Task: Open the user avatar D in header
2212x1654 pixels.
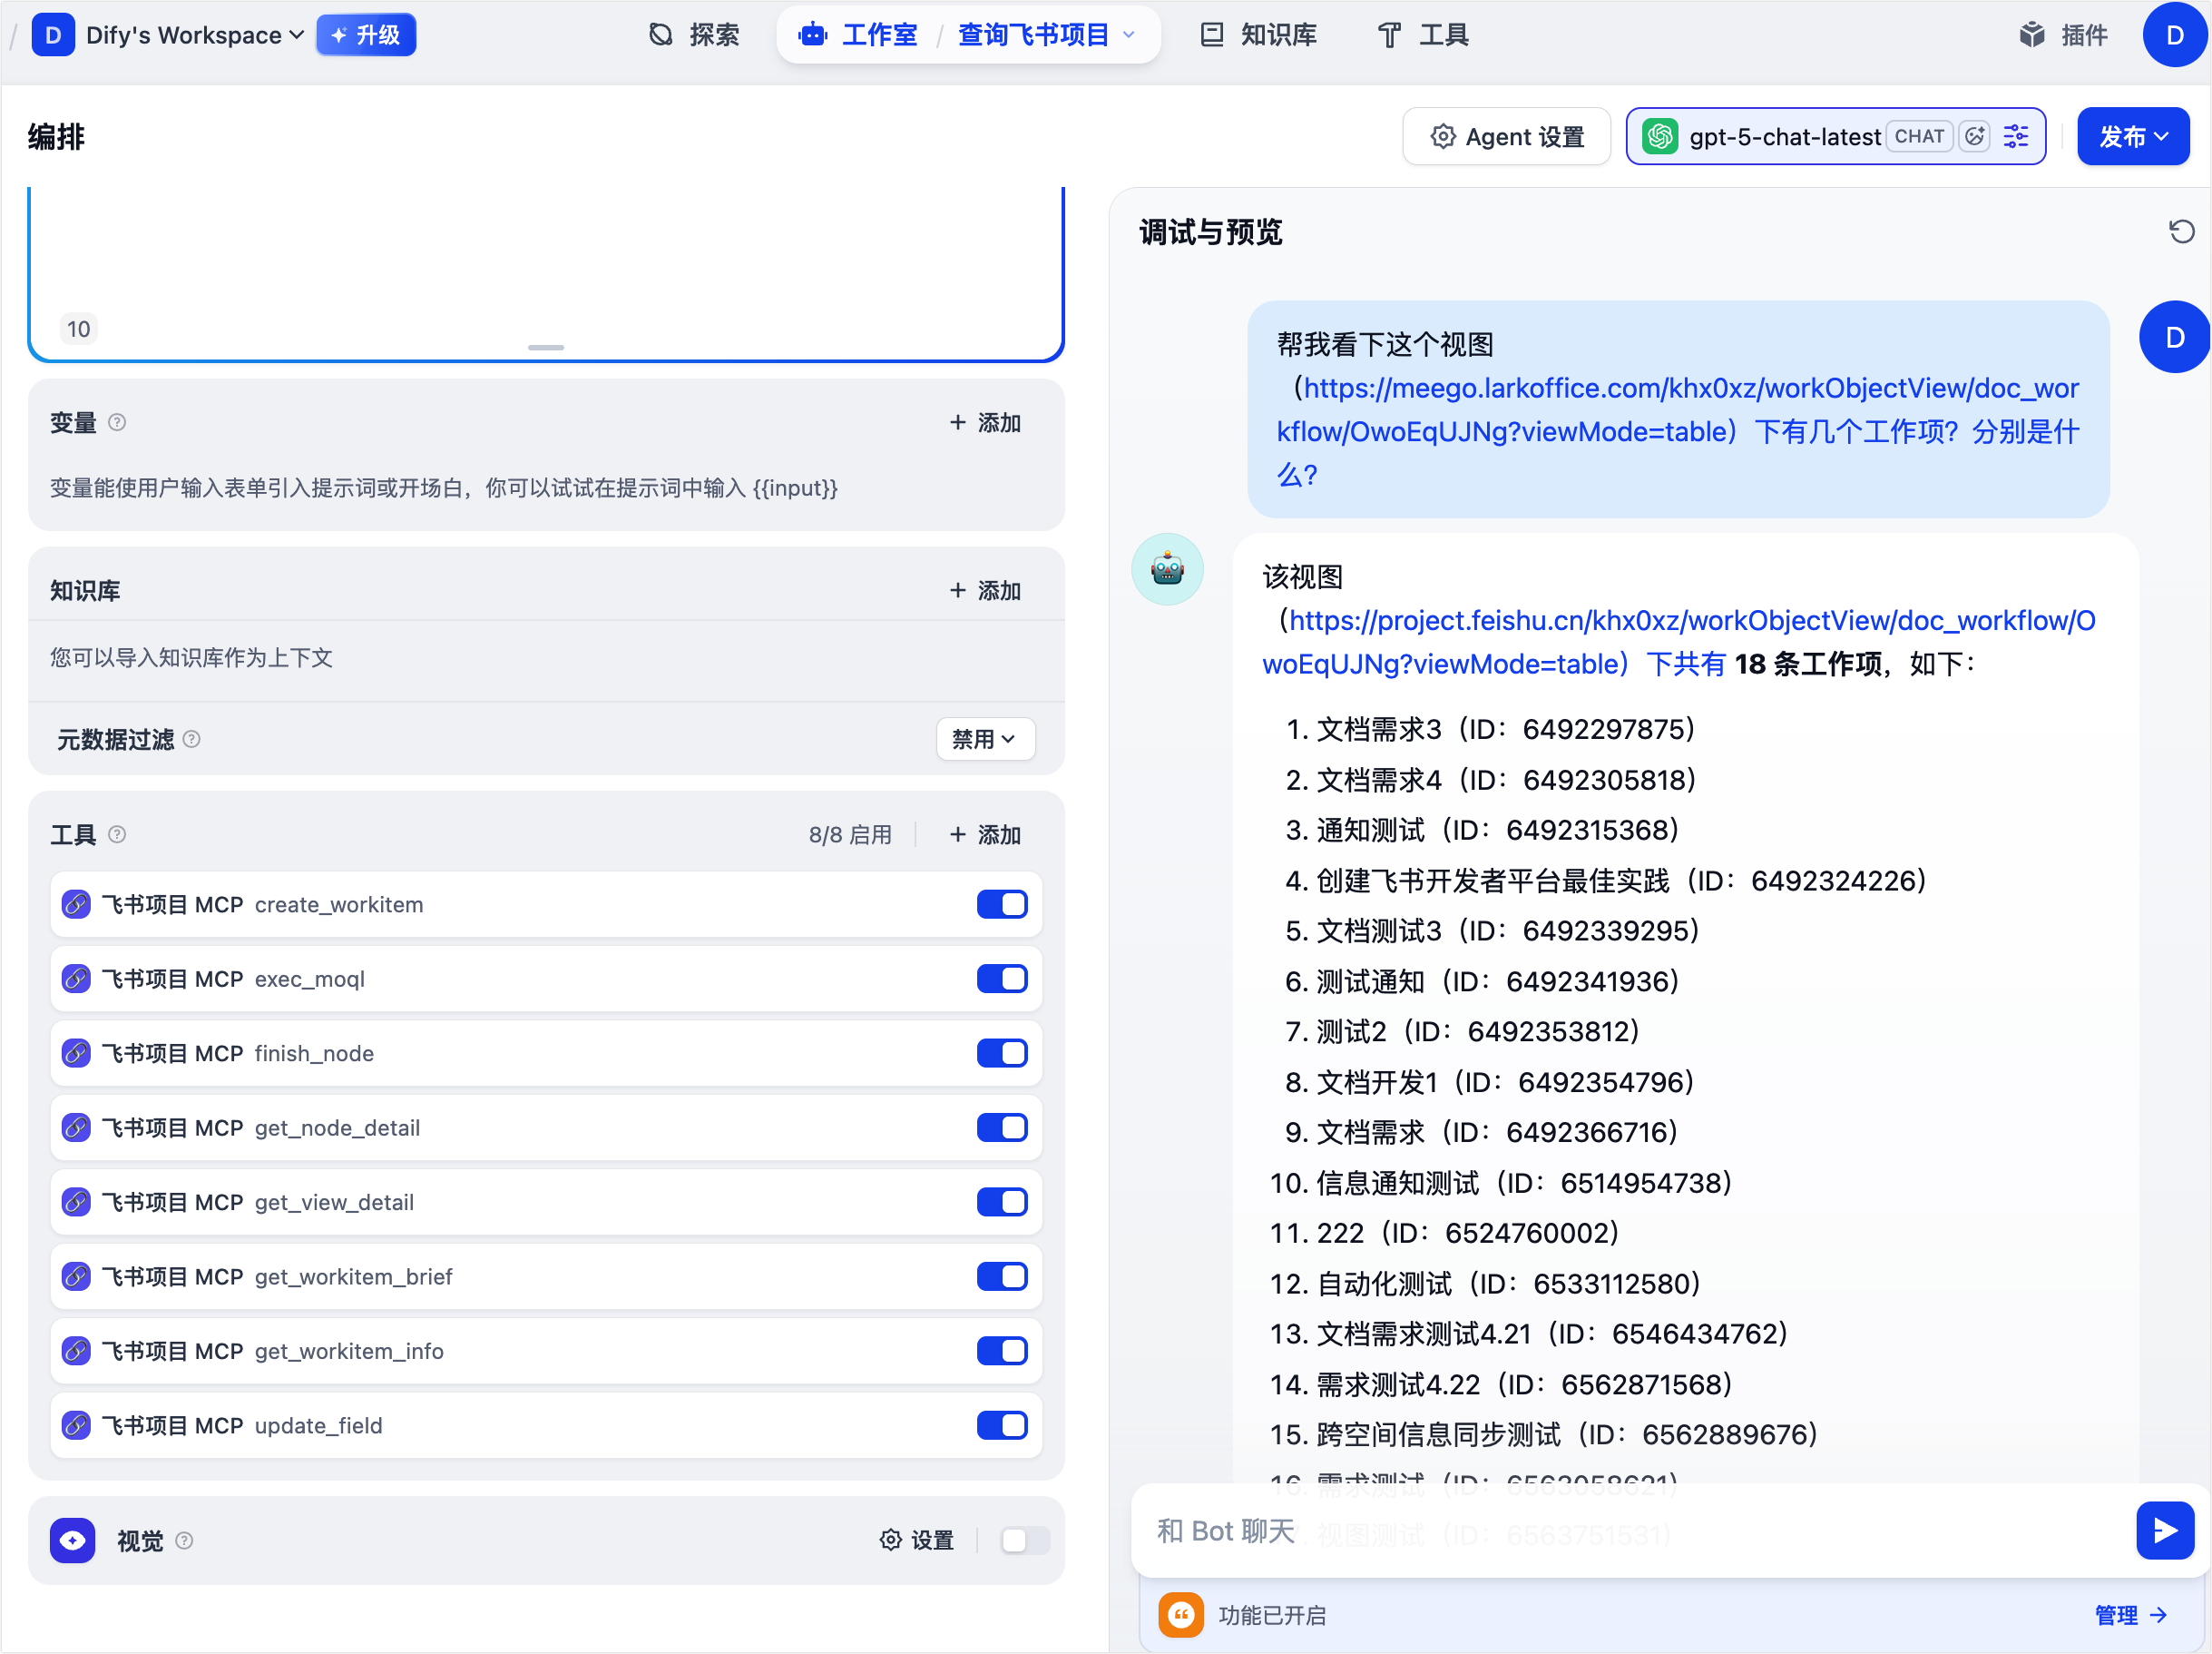Action: tap(2175, 35)
